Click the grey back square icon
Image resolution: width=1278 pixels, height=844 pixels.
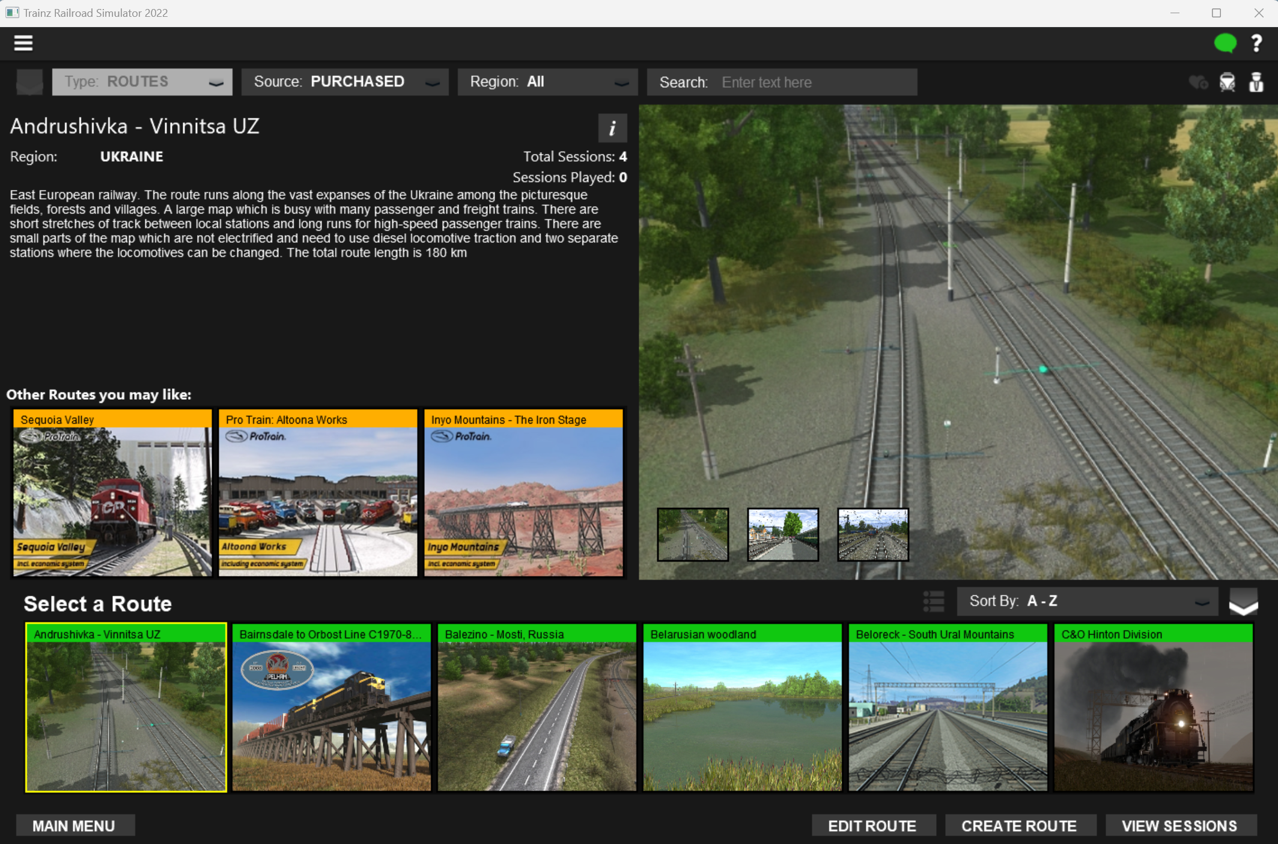coord(29,82)
